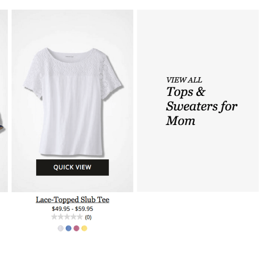Click the fourth rating star

coord(73,217)
